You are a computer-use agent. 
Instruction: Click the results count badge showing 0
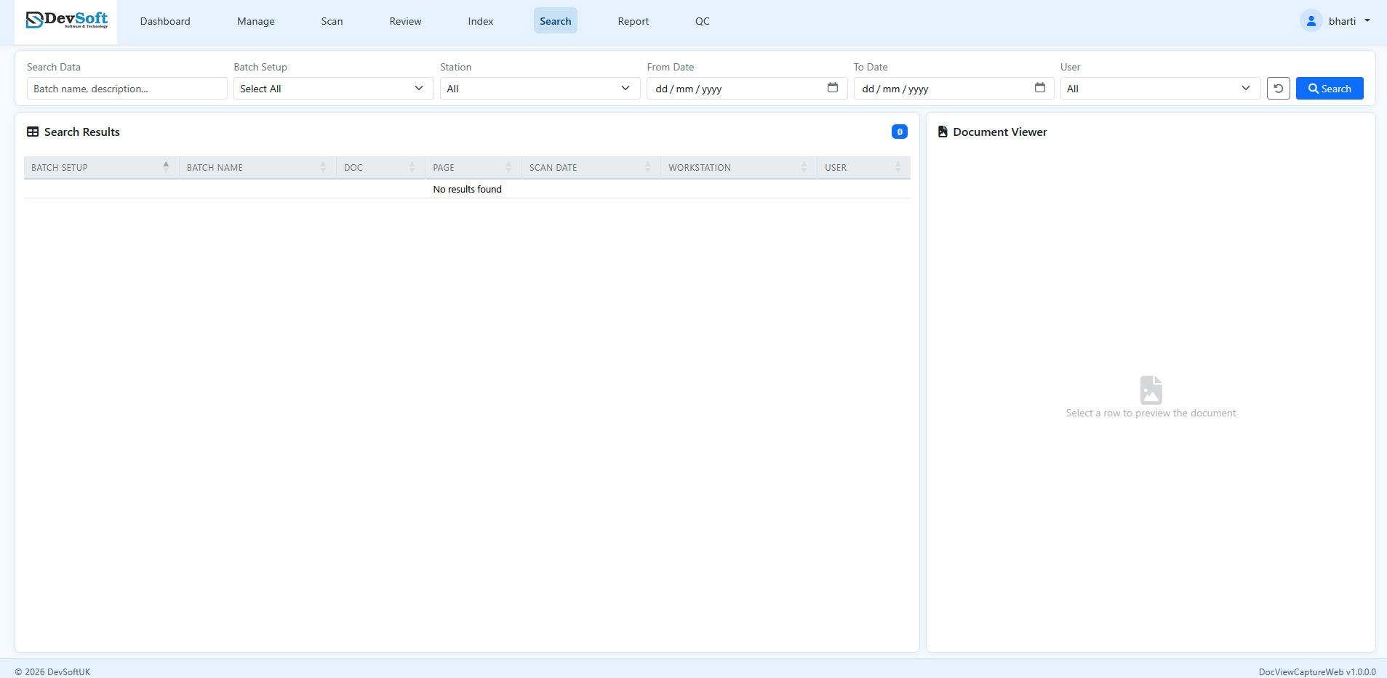click(900, 132)
